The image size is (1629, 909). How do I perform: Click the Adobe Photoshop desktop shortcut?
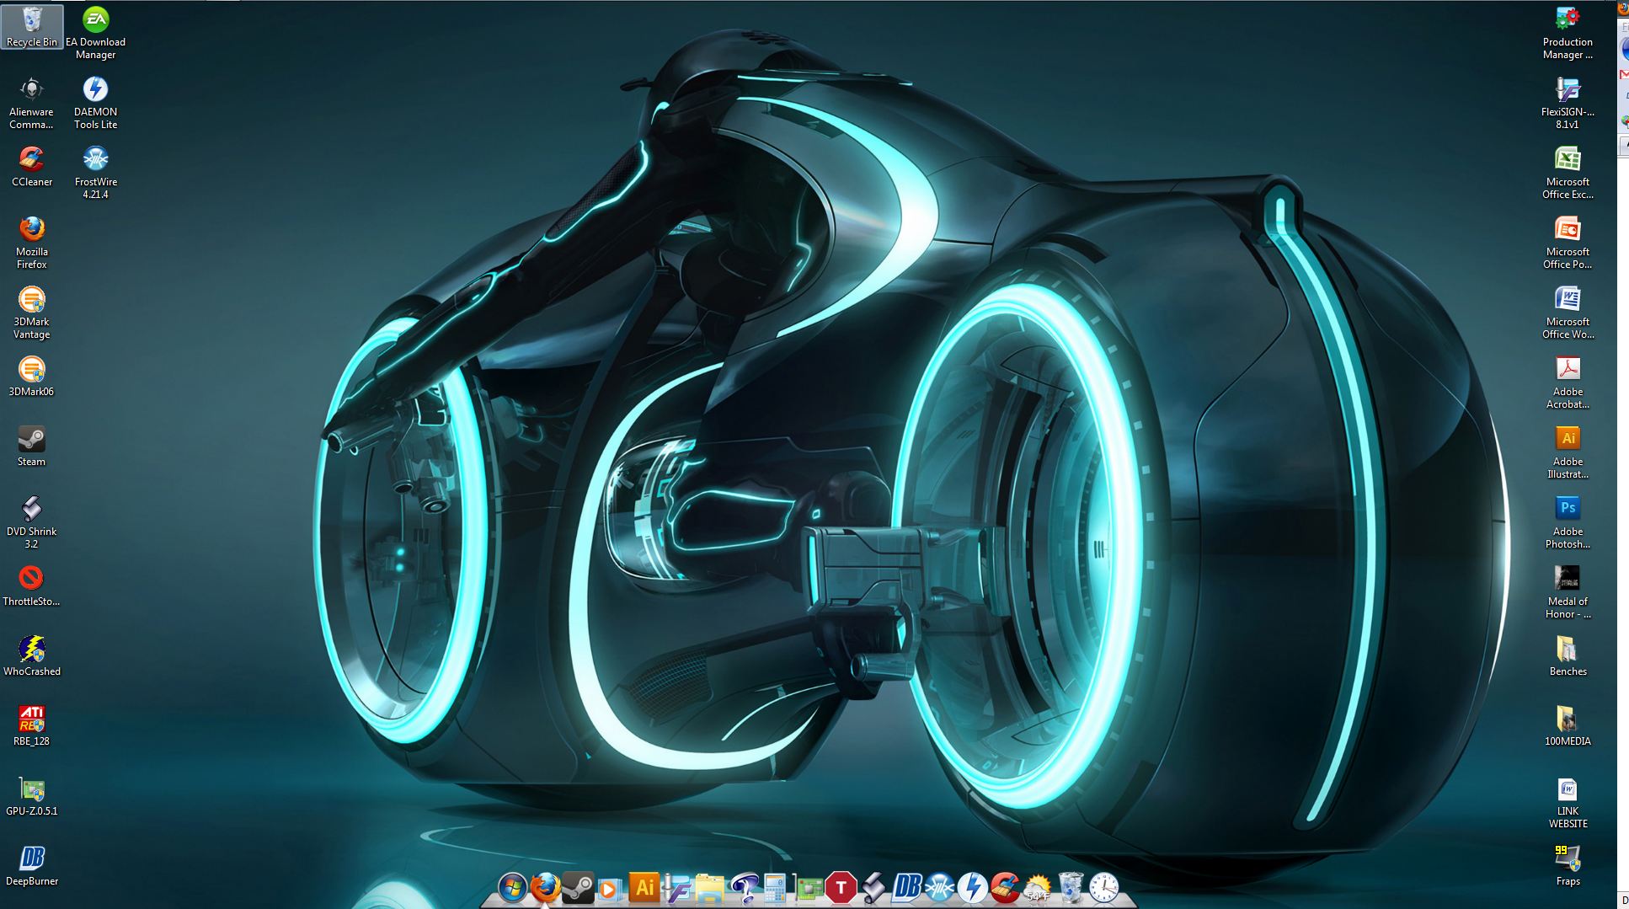tap(1568, 522)
